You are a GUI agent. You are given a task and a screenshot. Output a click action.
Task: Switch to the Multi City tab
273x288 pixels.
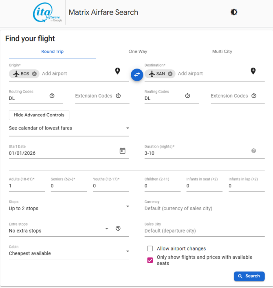[x=222, y=52]
